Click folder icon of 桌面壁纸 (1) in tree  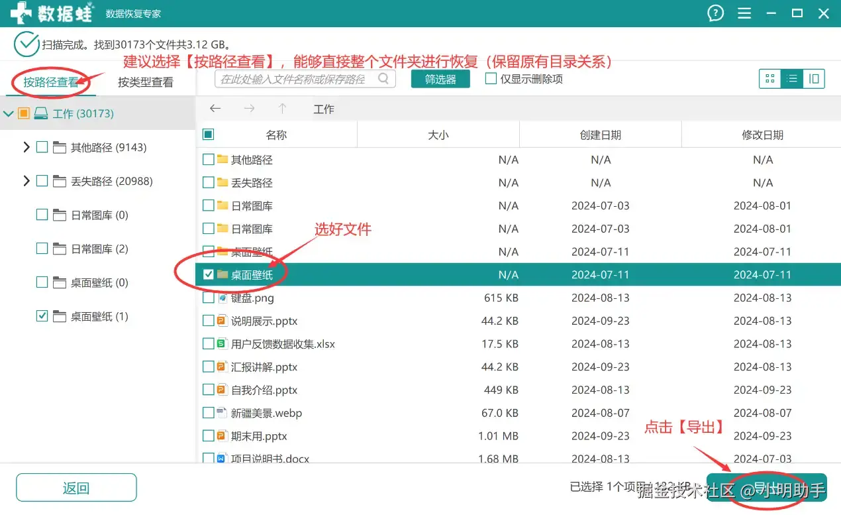click(x=60, y=316)
